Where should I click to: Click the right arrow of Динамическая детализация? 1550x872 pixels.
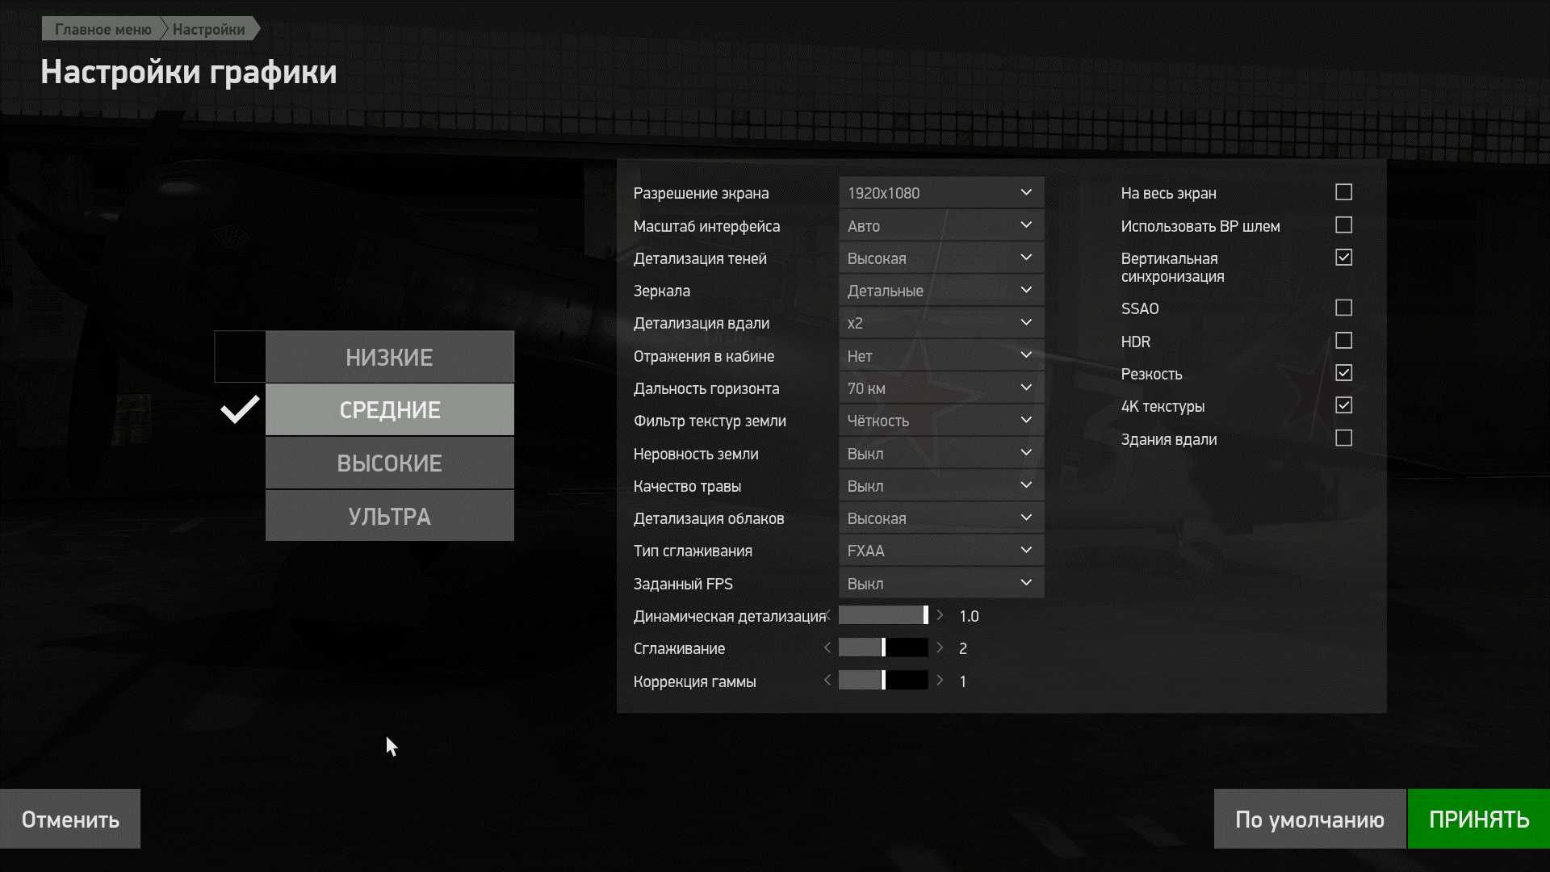(x=940, y=615)
